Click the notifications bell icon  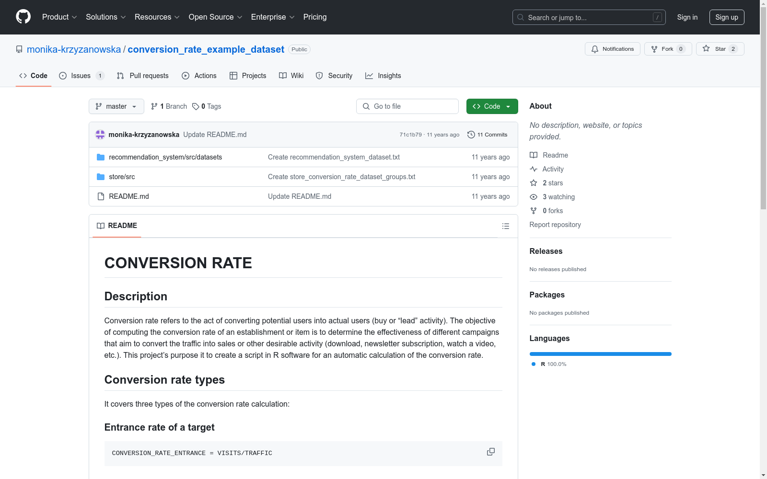[595, 49]
